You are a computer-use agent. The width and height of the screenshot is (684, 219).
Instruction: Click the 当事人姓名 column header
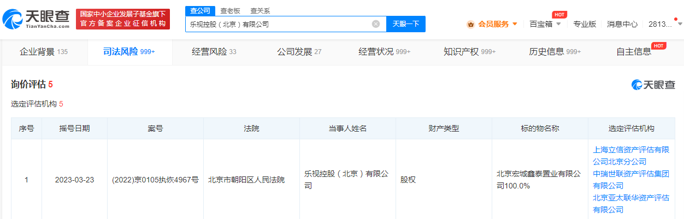click(347, 128)
